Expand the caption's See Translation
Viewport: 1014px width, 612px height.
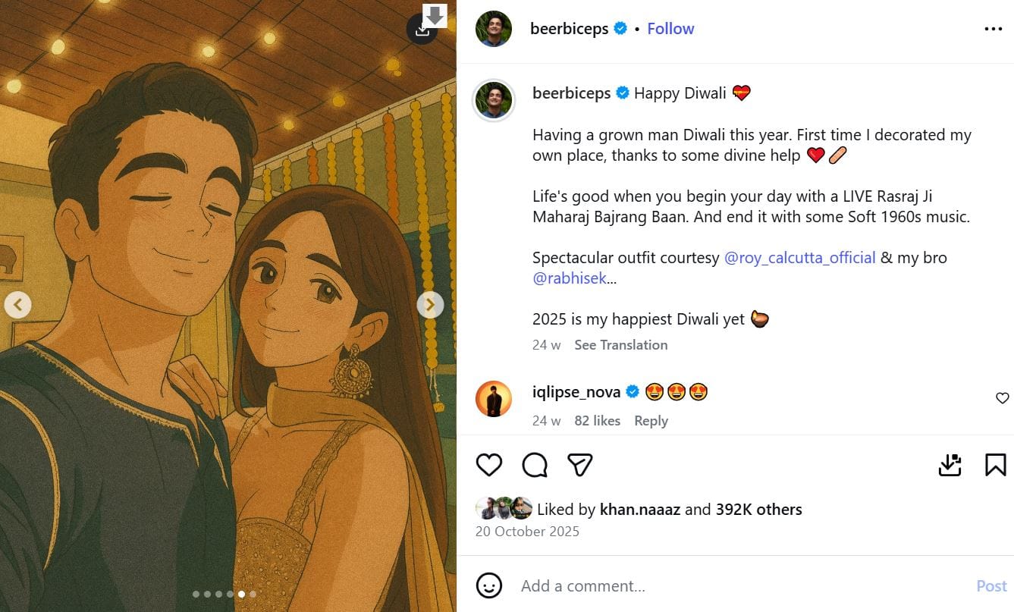(620, 345)
